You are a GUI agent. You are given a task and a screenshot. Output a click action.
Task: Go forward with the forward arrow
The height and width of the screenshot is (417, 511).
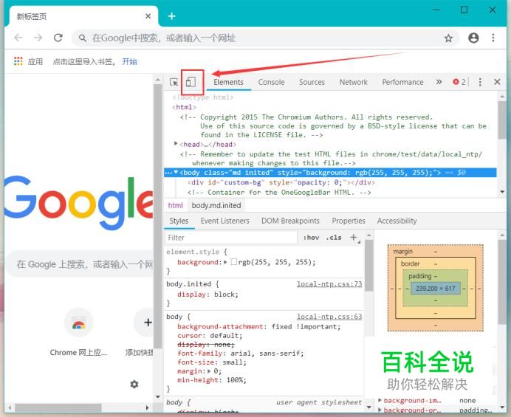38,38
